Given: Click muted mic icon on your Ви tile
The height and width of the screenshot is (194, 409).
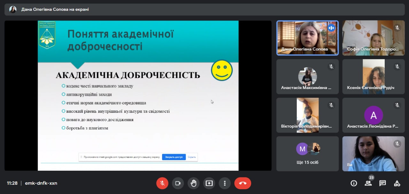Looking at the screenshot, I should tap(397, 144).
